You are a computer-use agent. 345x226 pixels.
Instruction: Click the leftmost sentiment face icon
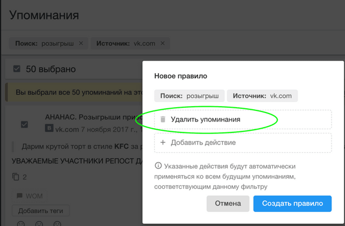(x=21, y=224)
